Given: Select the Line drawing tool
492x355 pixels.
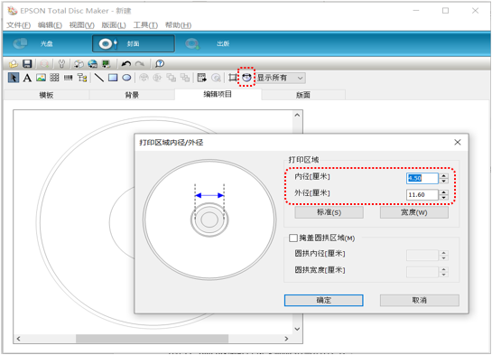Looking at the screenshot, I should tap(99, 78).
